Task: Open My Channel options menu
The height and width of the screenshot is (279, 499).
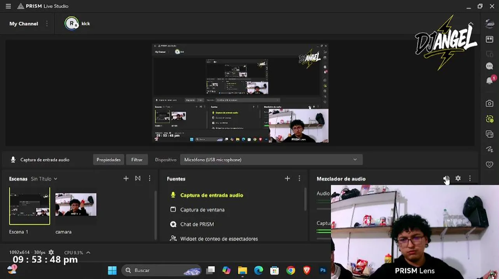Action: 47,24
